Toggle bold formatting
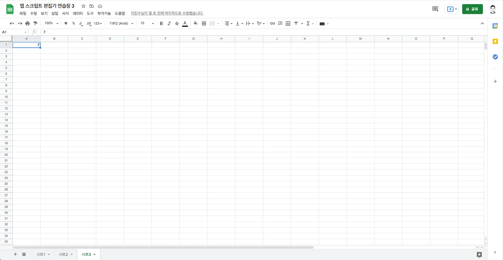 (x=161, y=23)
